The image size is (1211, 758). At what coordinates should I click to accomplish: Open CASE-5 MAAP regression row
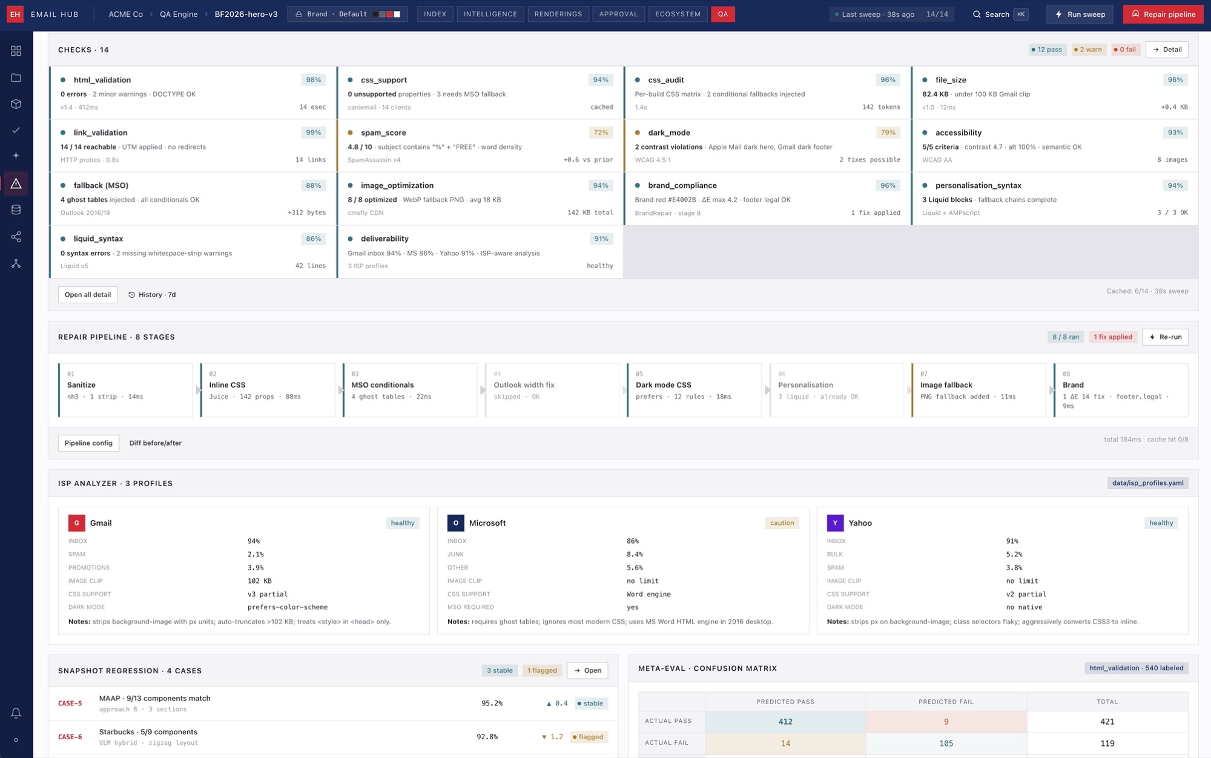coord(333,704)
